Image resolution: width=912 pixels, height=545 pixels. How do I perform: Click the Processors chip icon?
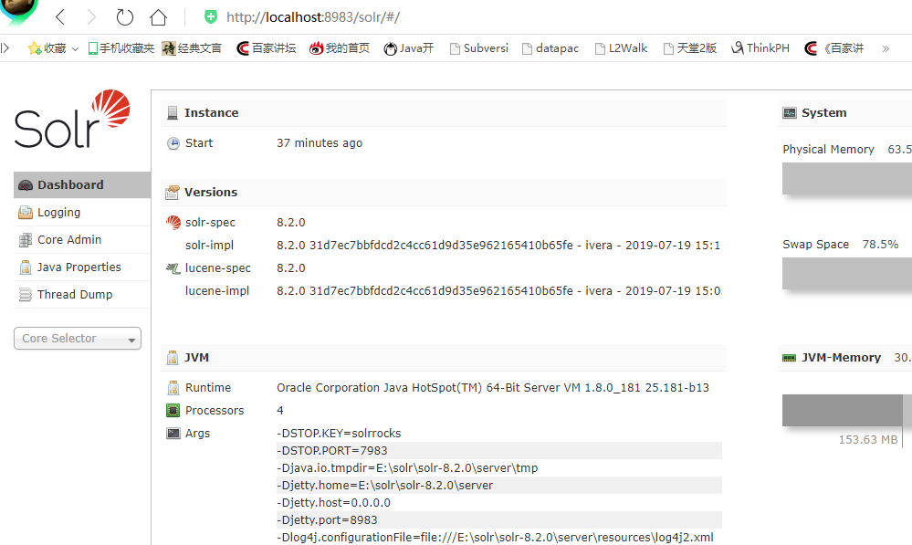click(173, 411)
